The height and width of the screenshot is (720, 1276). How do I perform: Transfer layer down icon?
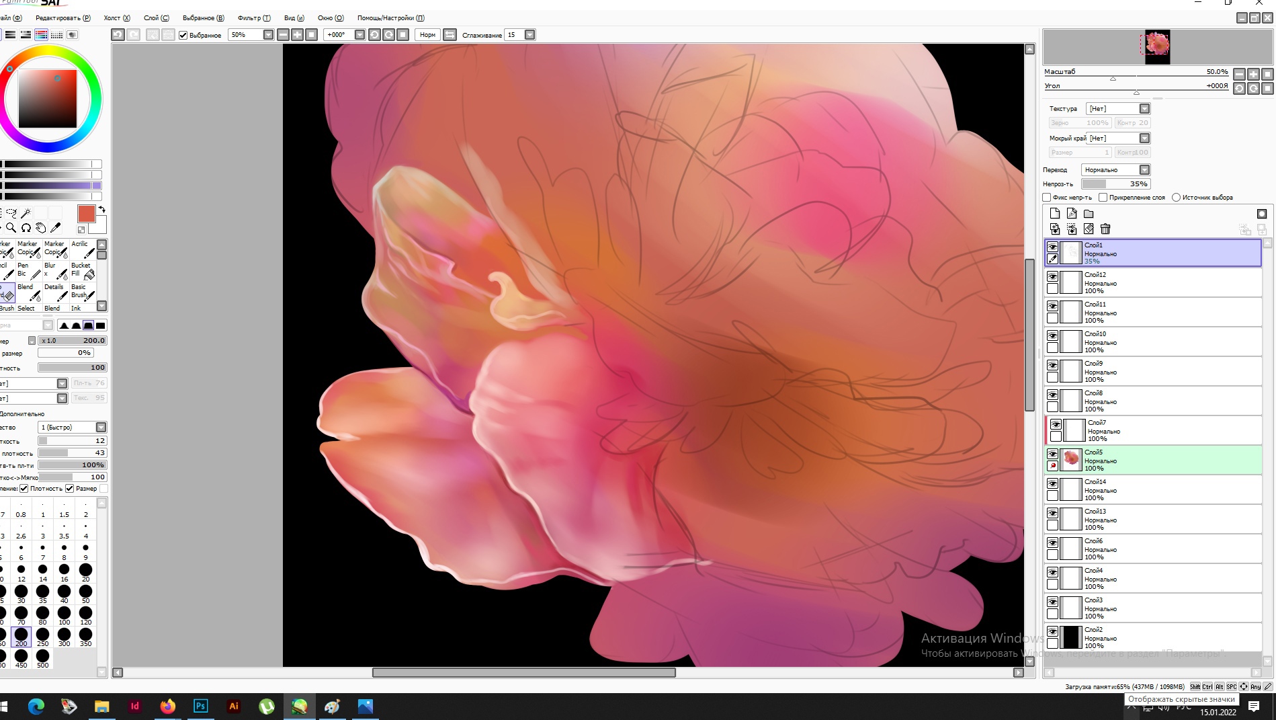coord(1055,229)
